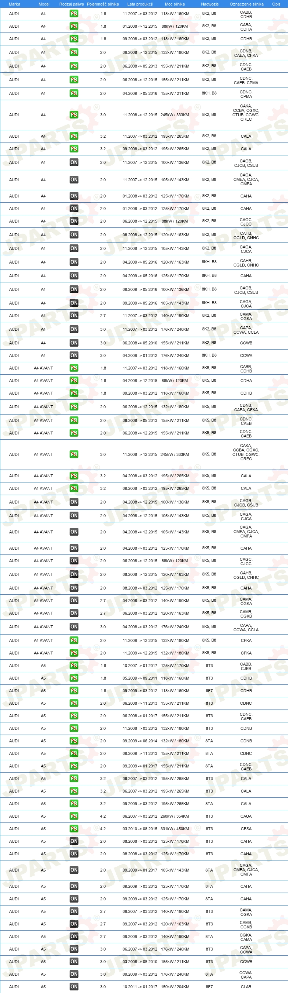Select the CABA, CDHA engine code cell
288x993 pixels.
(246, 27)
